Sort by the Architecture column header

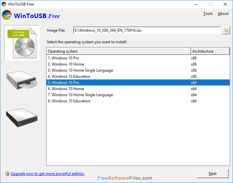210,51
